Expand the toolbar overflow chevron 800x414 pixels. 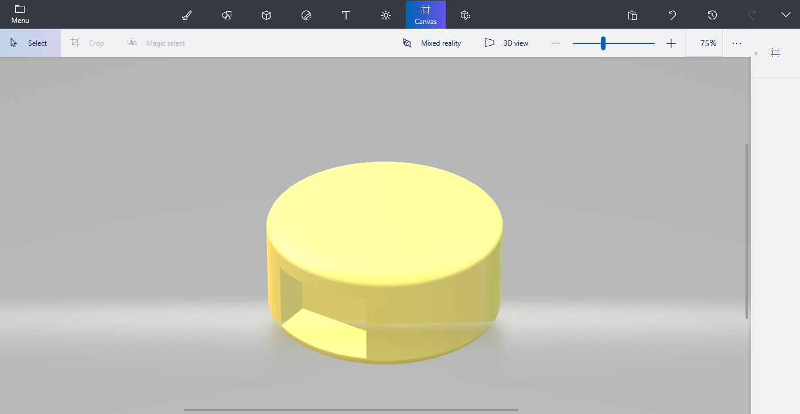[x=786, y=14]
